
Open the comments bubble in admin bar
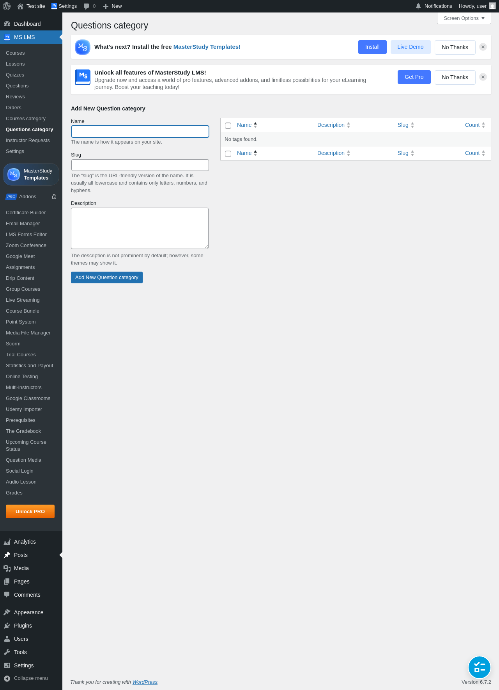point(90,6)
